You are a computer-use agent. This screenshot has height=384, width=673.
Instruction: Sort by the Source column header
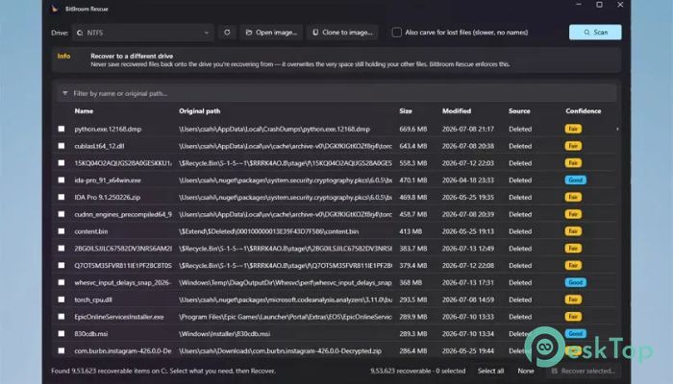pyautogui.click(x=519, y=111)
